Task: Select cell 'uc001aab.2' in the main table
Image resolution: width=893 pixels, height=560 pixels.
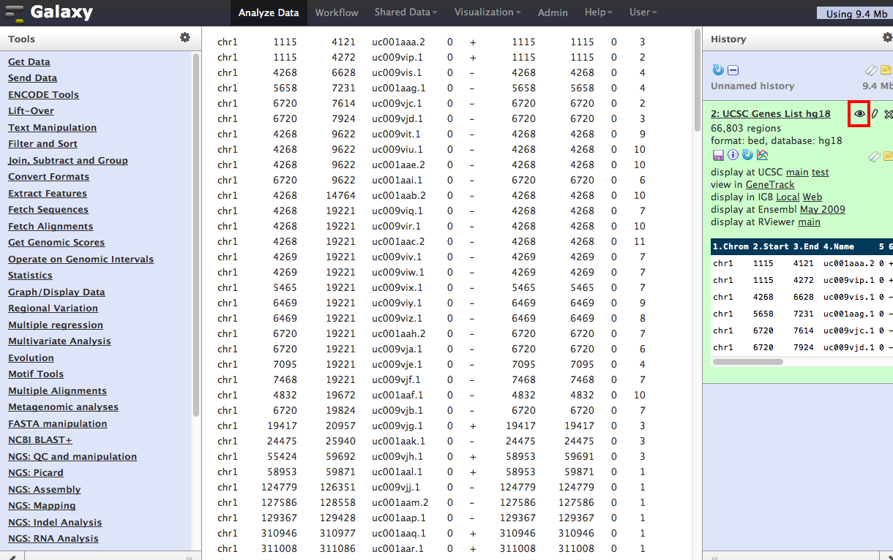Action: [x=399, y=195]
